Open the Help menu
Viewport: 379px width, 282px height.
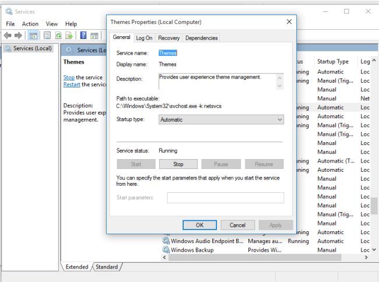[71, 24]
